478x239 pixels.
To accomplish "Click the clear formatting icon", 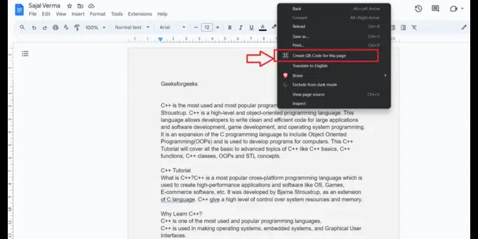I will [x=414, y=27].
